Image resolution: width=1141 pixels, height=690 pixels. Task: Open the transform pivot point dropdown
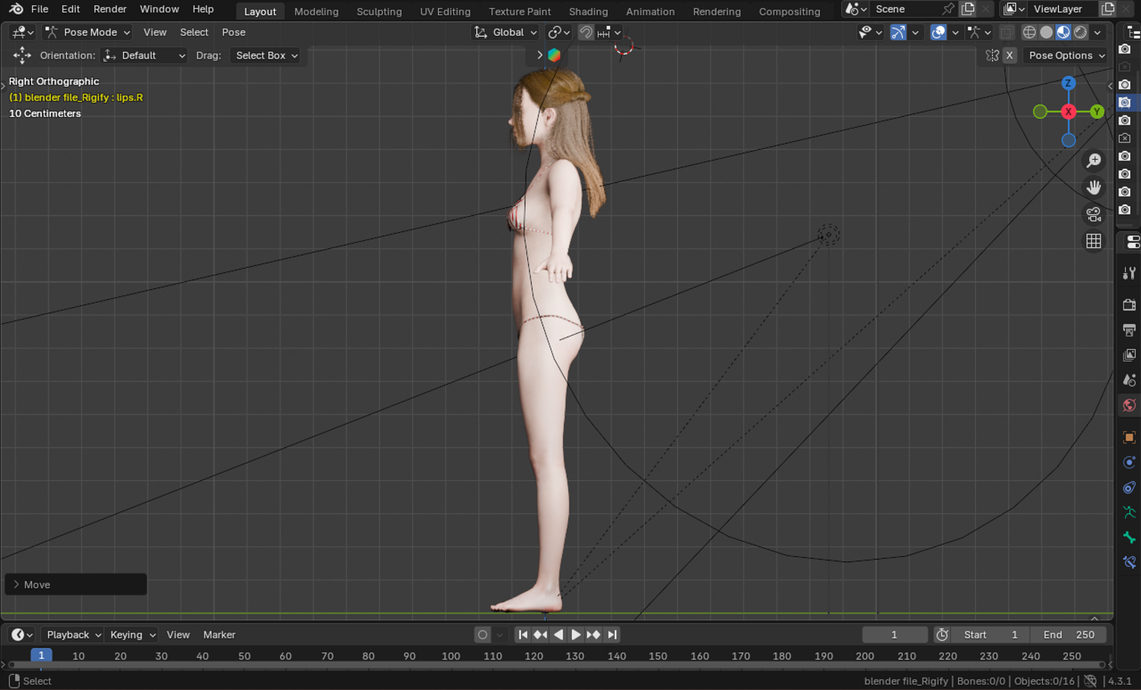(559, 32)
